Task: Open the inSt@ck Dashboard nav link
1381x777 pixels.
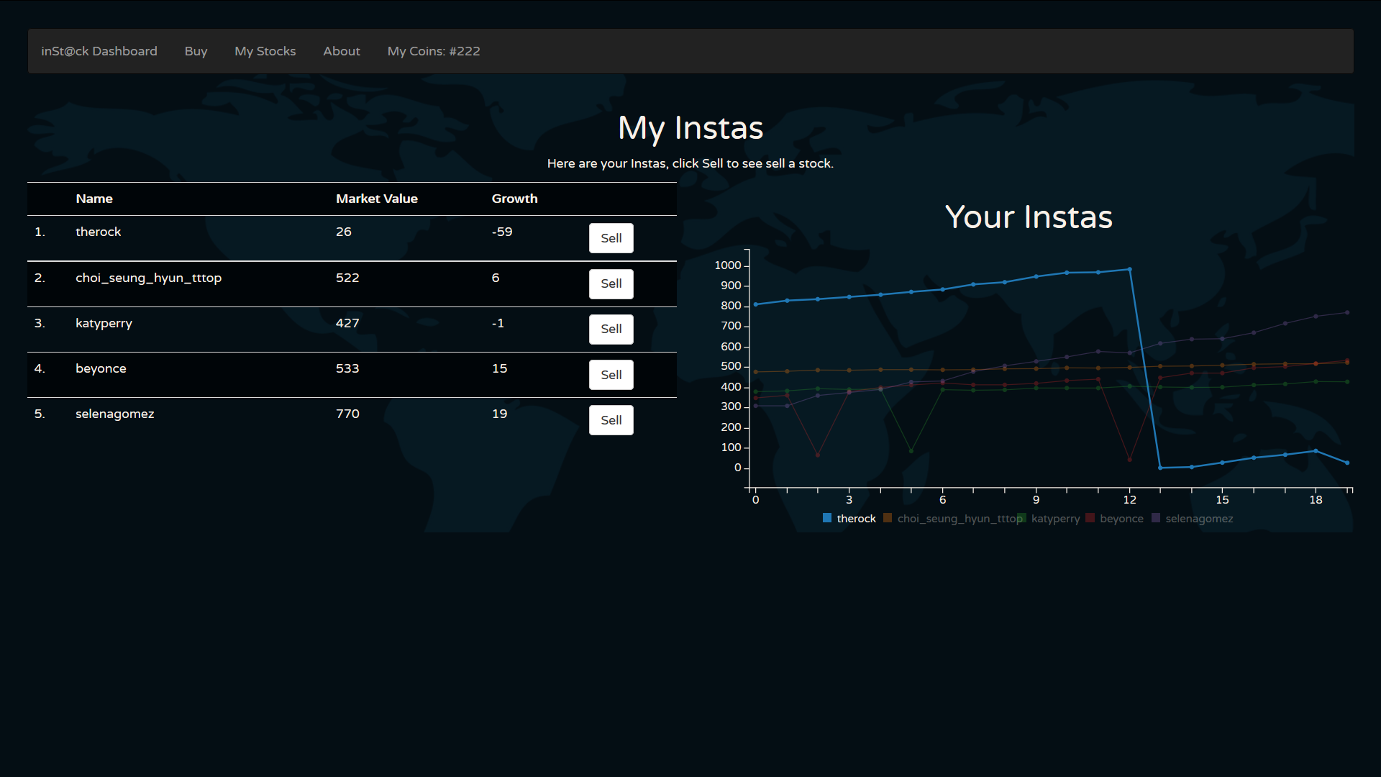Action: [x=99, y=51]
